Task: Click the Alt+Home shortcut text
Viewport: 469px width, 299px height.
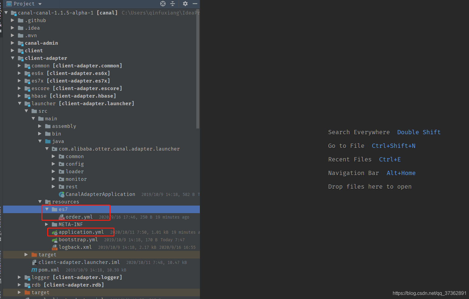Action: pyautogui.click(x=401, y=173)
